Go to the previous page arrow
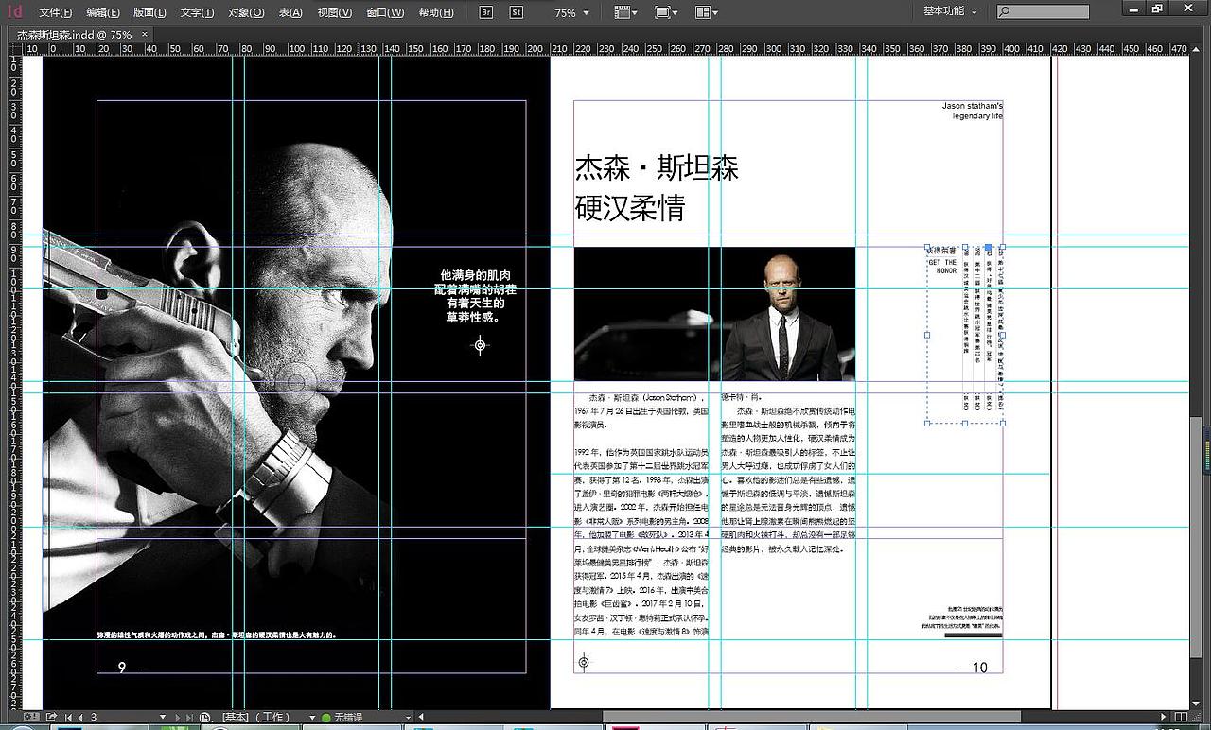The image size is (1211, 730). point(80,718)
